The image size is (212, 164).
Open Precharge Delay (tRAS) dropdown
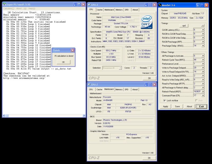pos(203,45)
